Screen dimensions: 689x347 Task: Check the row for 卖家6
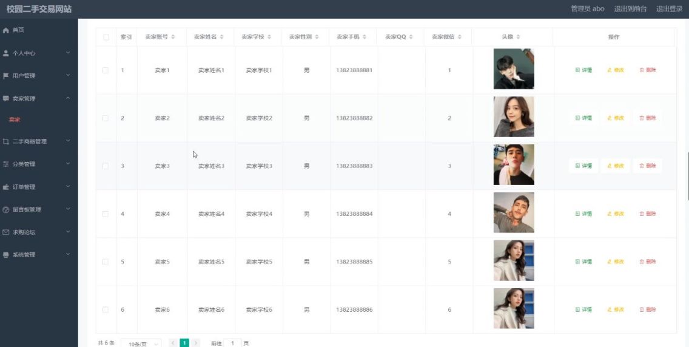pyautogui.click(x=106, y=309)
